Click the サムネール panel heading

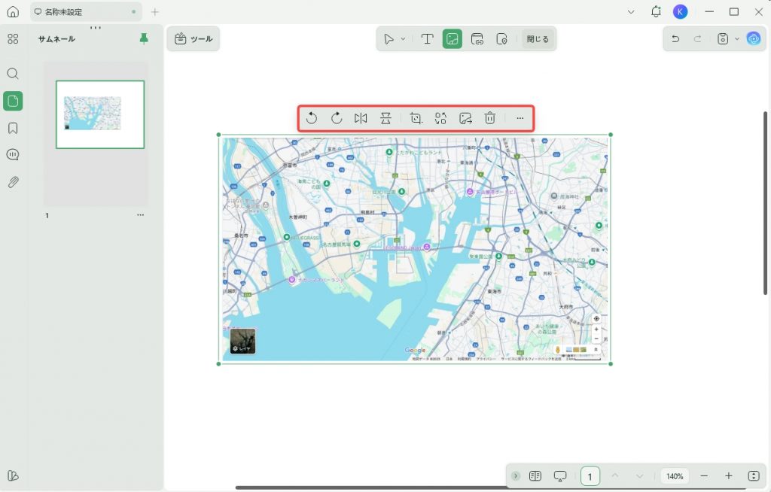click(56, 39)
